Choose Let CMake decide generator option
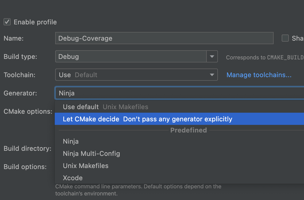Viewport: 304px width, 200px height. 179,119
